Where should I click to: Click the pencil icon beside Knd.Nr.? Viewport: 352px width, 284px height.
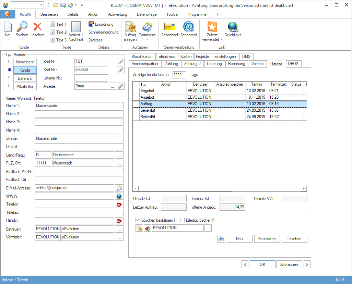(x=121, y=70)
